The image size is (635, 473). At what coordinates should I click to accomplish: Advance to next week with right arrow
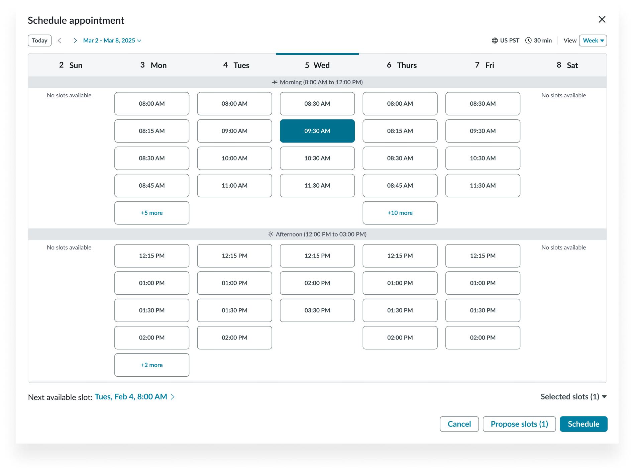pos(75,40)
